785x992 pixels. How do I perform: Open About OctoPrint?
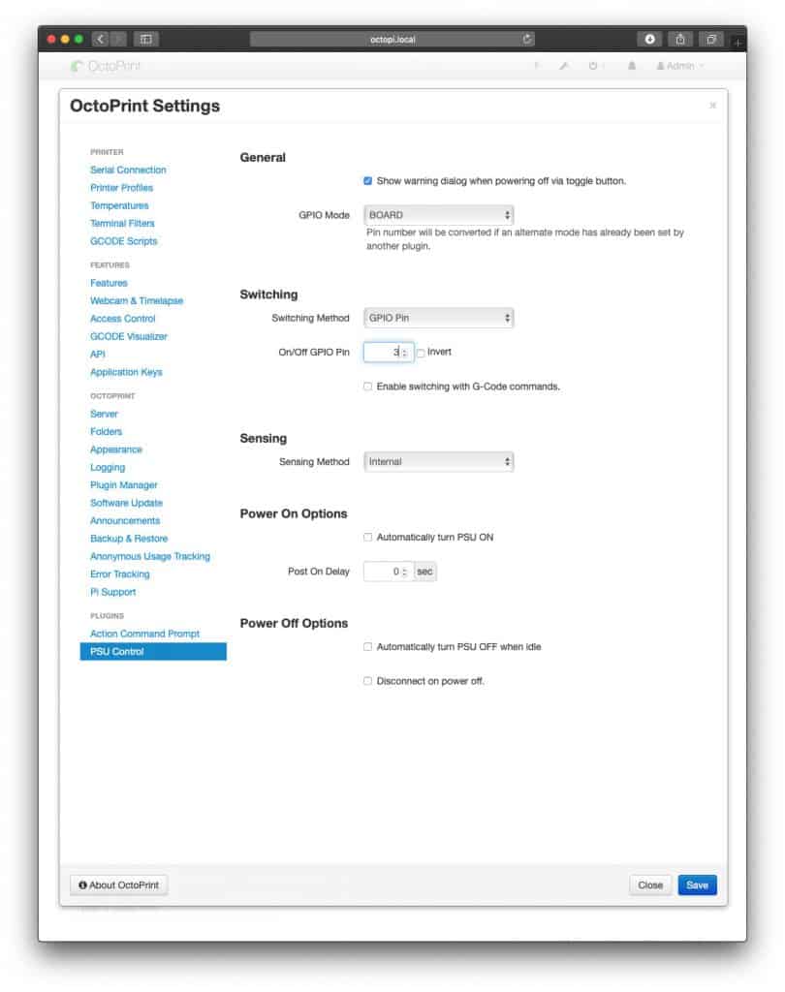point(118,885)
